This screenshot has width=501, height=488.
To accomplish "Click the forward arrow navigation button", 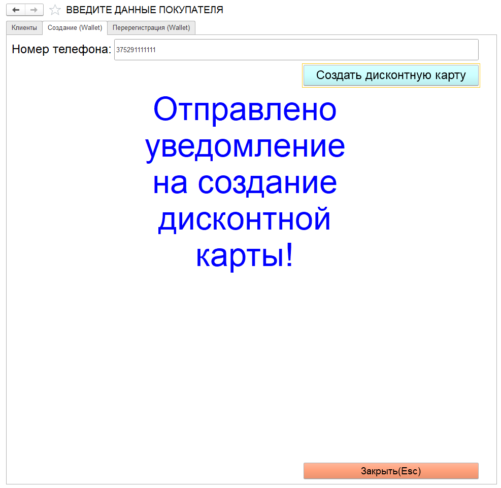I will (34, 10).
